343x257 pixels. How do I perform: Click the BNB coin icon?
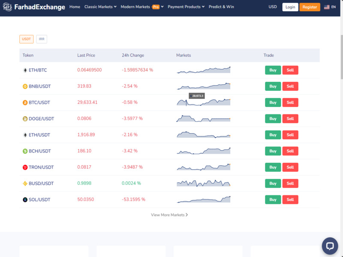(x=25, y=87)
